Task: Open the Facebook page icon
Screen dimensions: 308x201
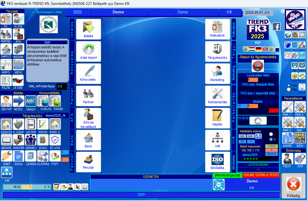Action: click(277, 26)
